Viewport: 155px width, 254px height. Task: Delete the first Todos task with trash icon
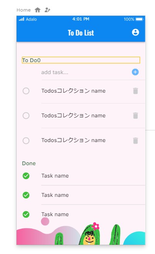point(135,91)
